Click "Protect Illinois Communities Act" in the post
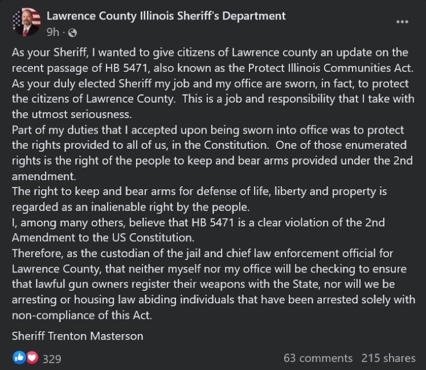The height and width of the screenshot is (370, 426). click(x=330, y=68)
